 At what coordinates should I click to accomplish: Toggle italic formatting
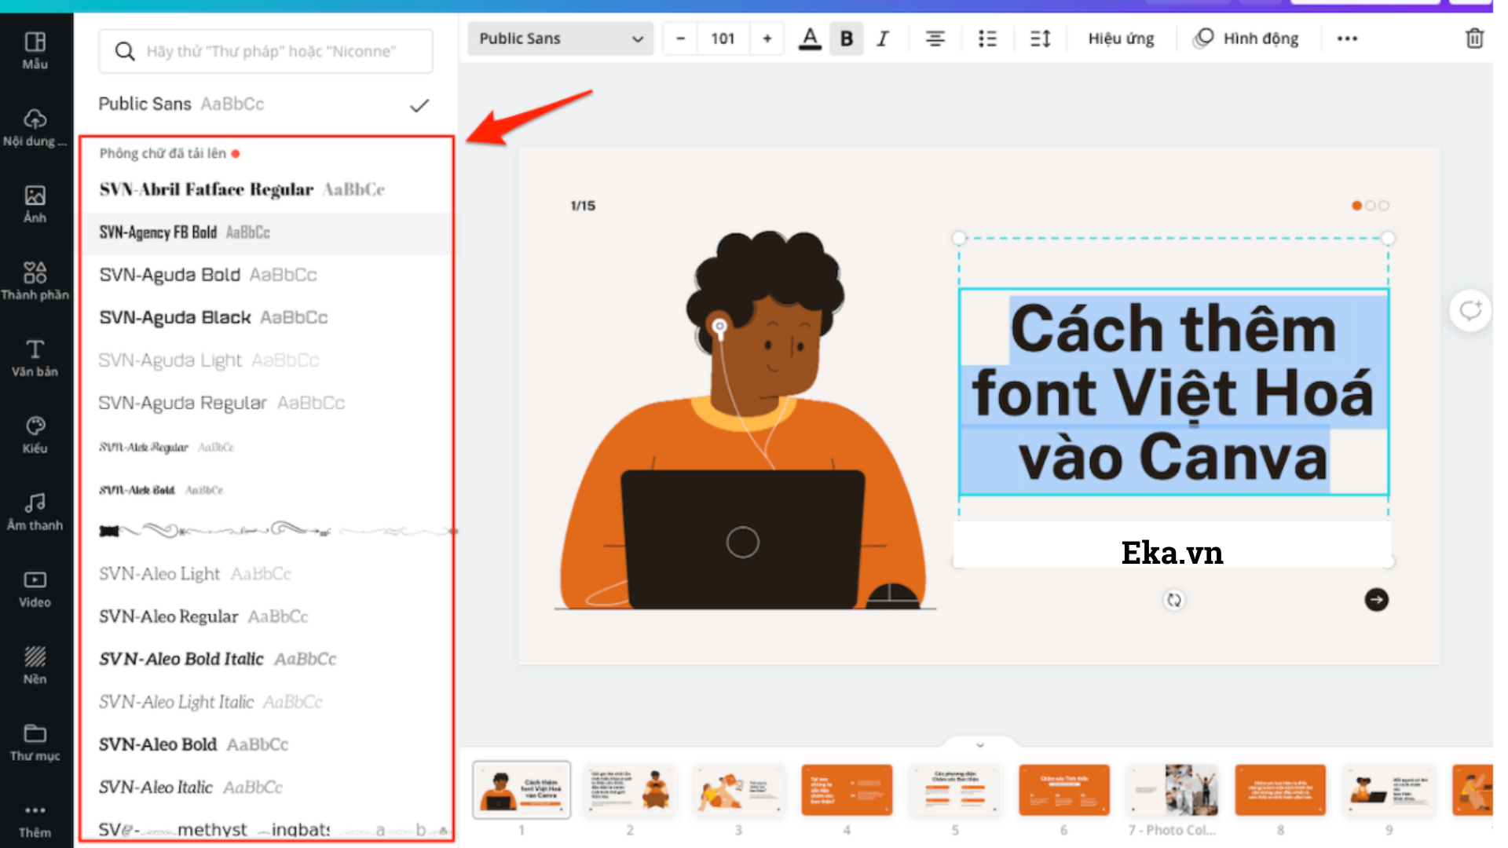[x=883, y=38]
